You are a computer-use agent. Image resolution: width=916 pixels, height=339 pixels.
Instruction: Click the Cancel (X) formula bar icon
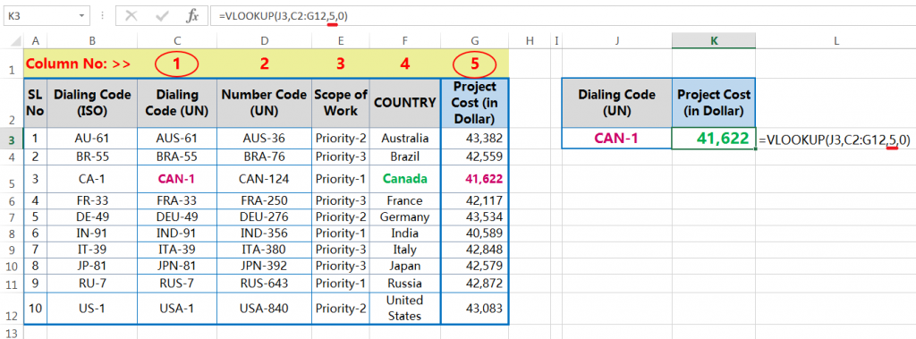(131, 16)
